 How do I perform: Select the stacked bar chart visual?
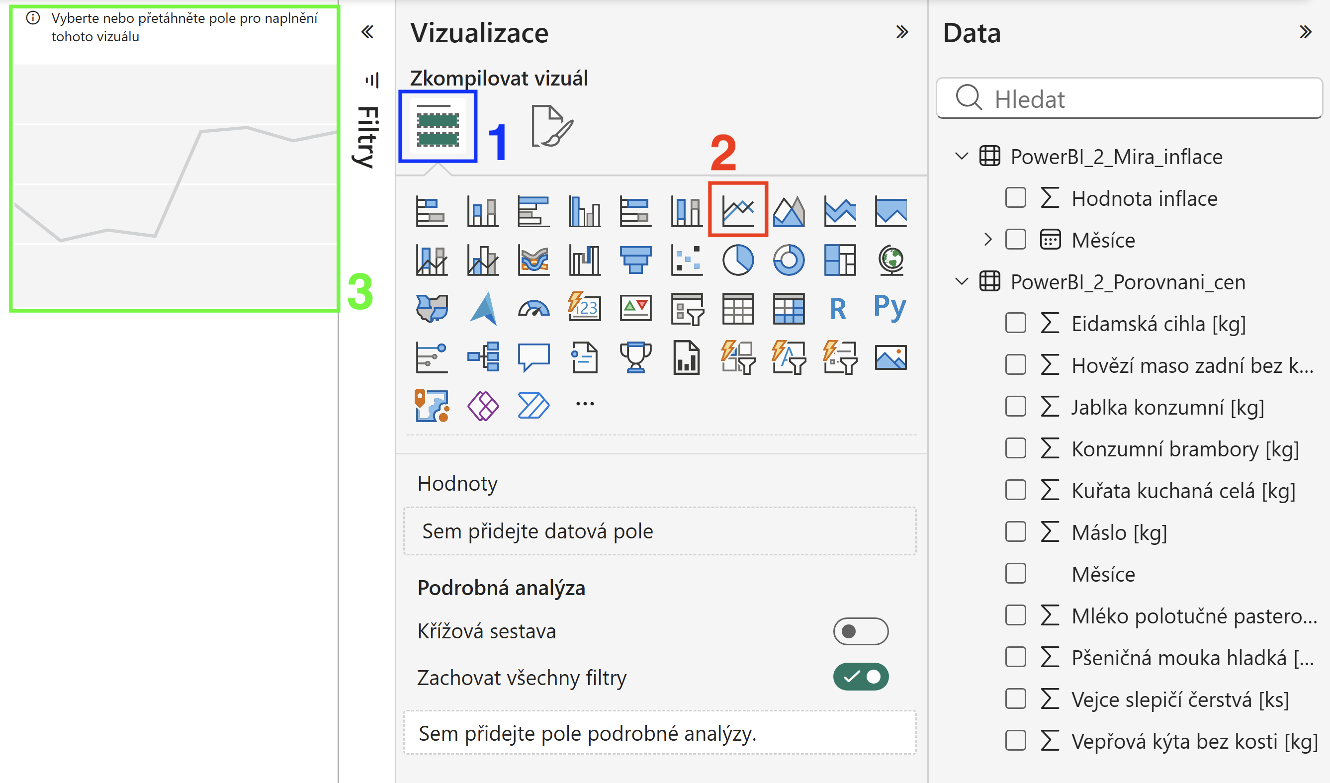click(432, 211)
